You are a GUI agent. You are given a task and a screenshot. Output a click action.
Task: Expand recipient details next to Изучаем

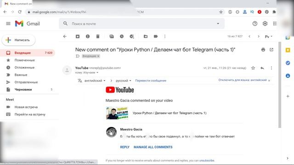click(x=97, y=72)
